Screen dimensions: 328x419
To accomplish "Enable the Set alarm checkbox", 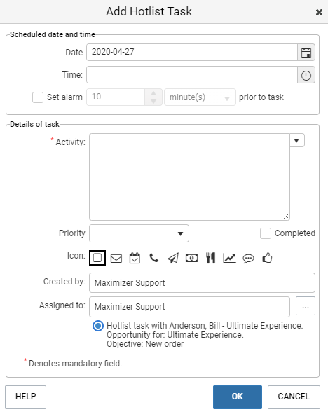I will point(38,97).
